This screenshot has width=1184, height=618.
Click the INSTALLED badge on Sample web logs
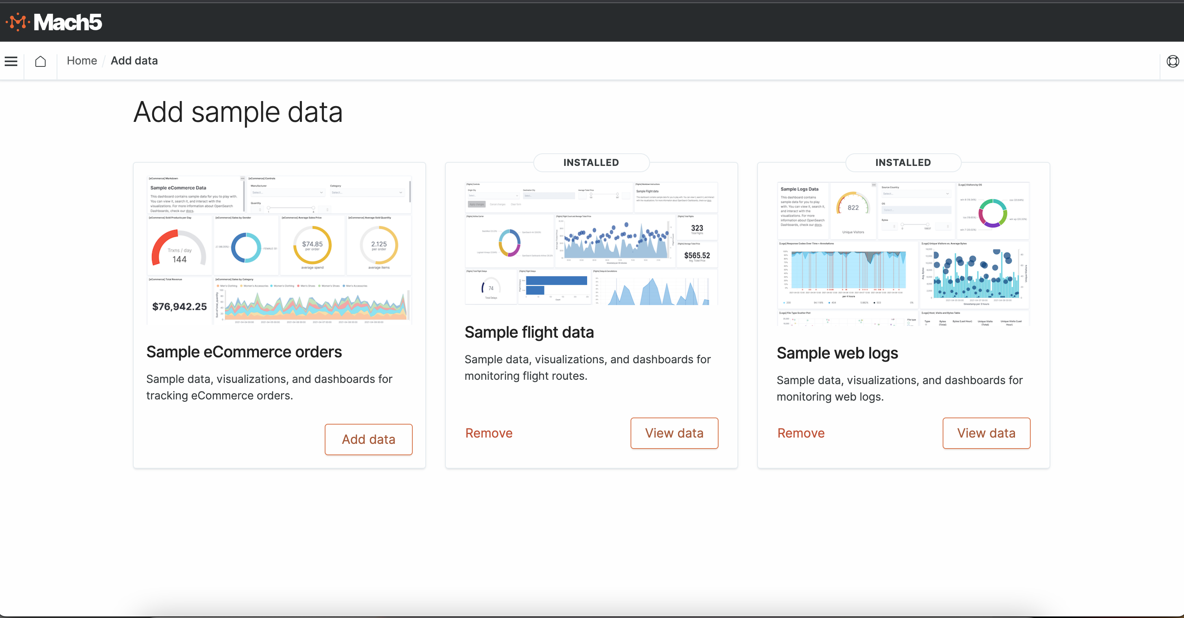(x=903, y=162)
